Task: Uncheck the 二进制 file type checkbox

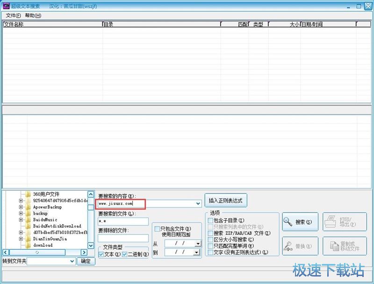Action: [124, 255]
